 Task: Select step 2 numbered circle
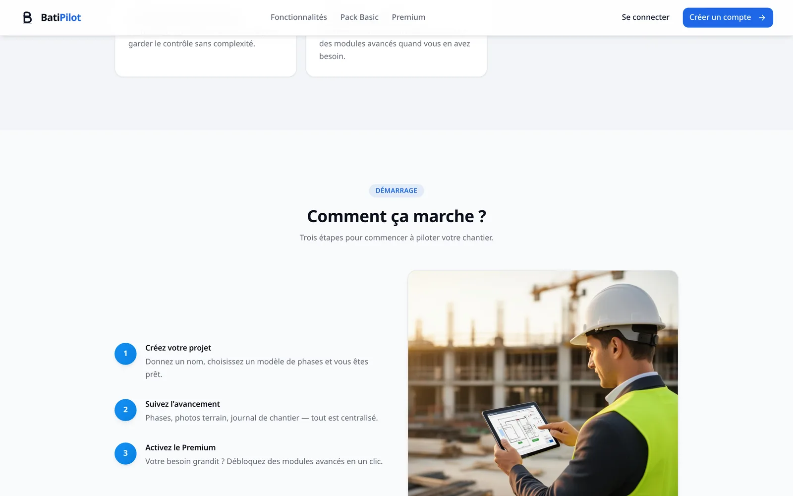[125, 410]
